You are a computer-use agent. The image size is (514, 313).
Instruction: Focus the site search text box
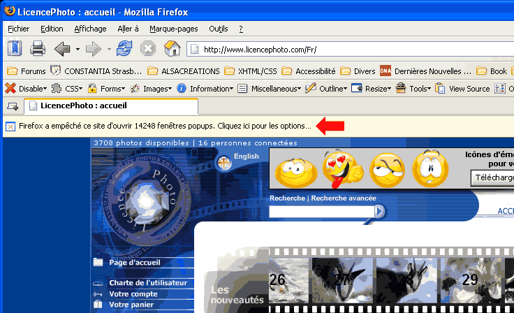321,212
